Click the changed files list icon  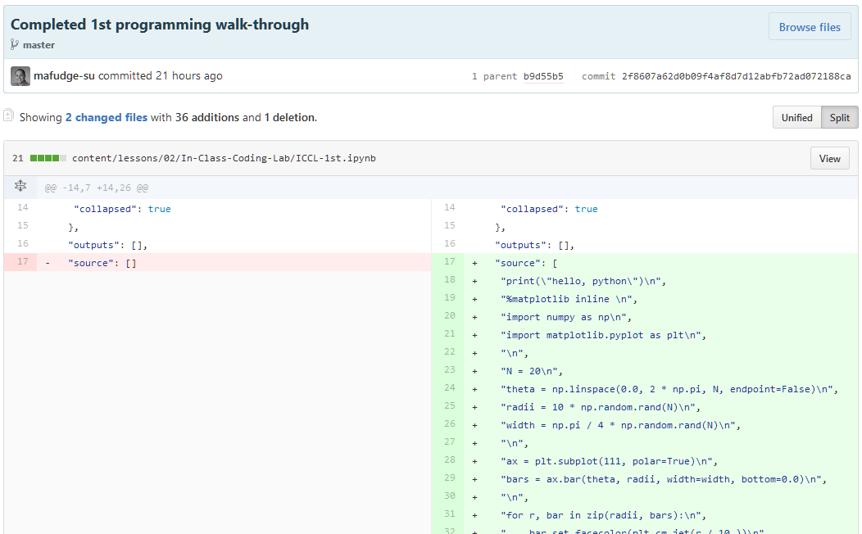pos(9,116)
